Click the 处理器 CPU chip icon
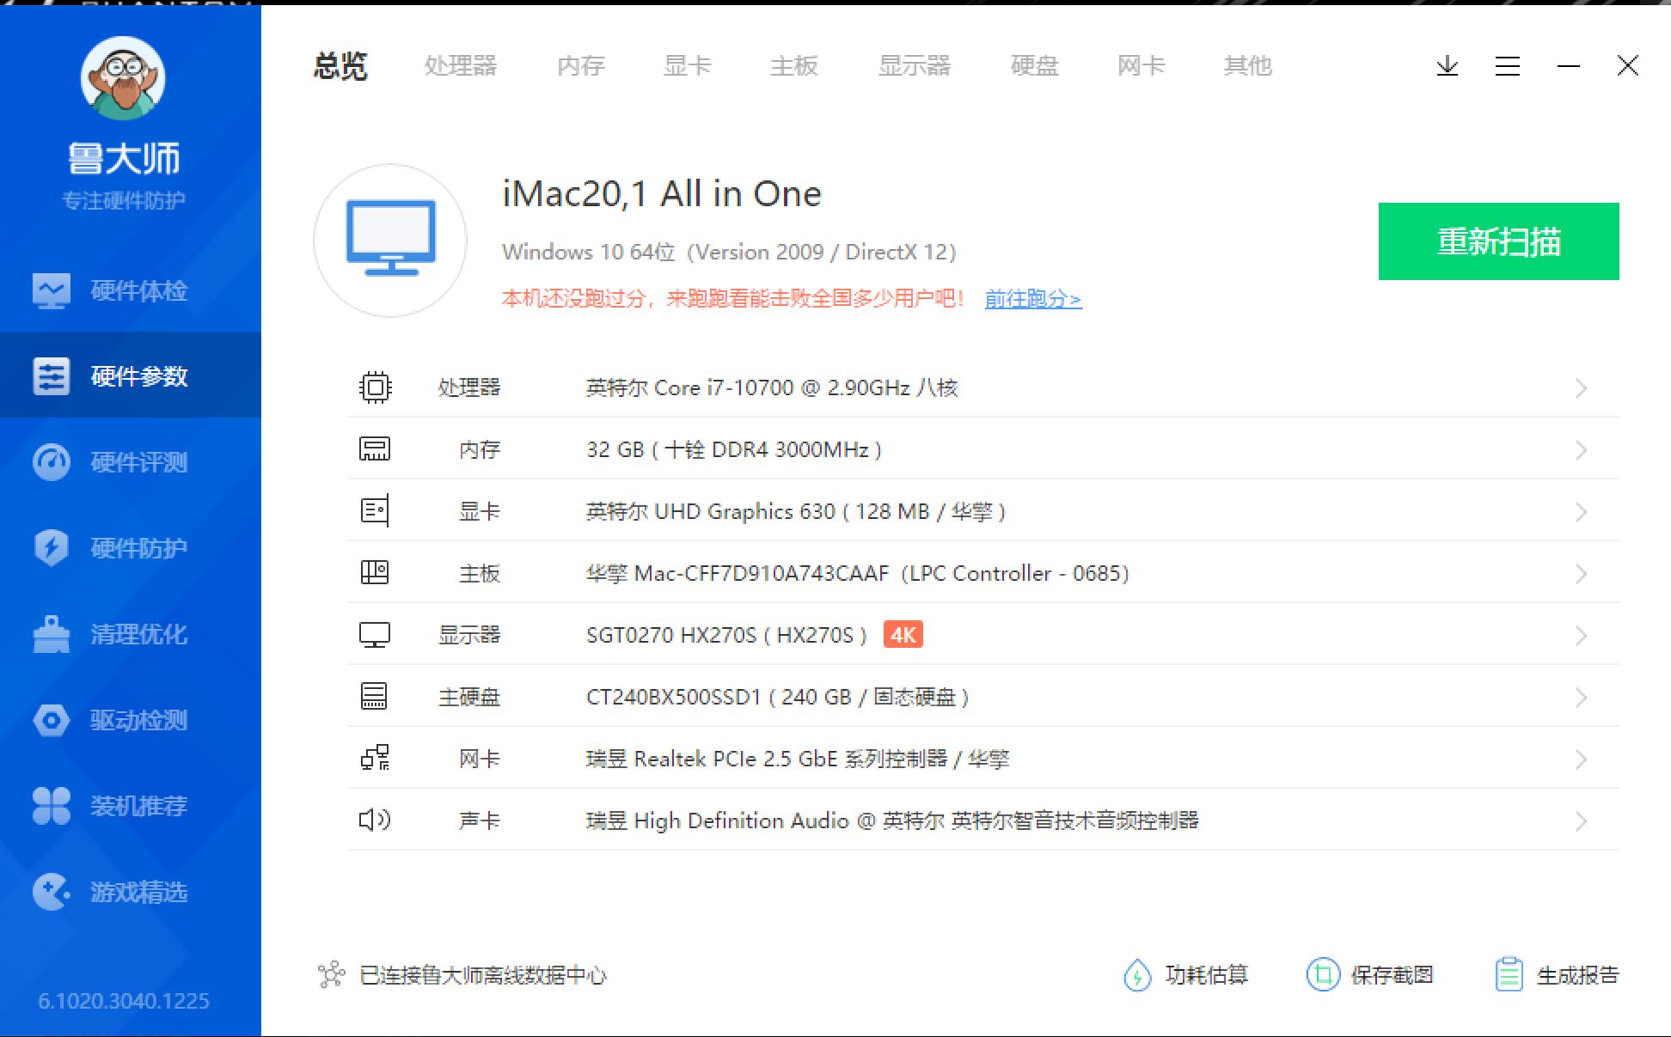The image size is (1671, 1037). click(x=375, y=387)
